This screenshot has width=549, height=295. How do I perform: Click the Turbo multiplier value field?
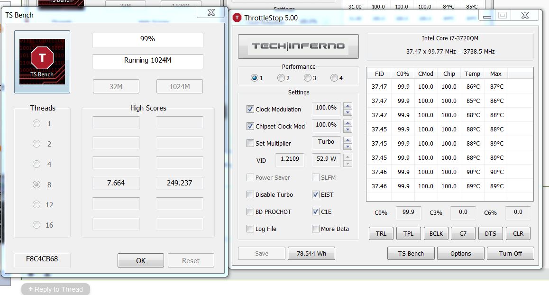[326, 143]
